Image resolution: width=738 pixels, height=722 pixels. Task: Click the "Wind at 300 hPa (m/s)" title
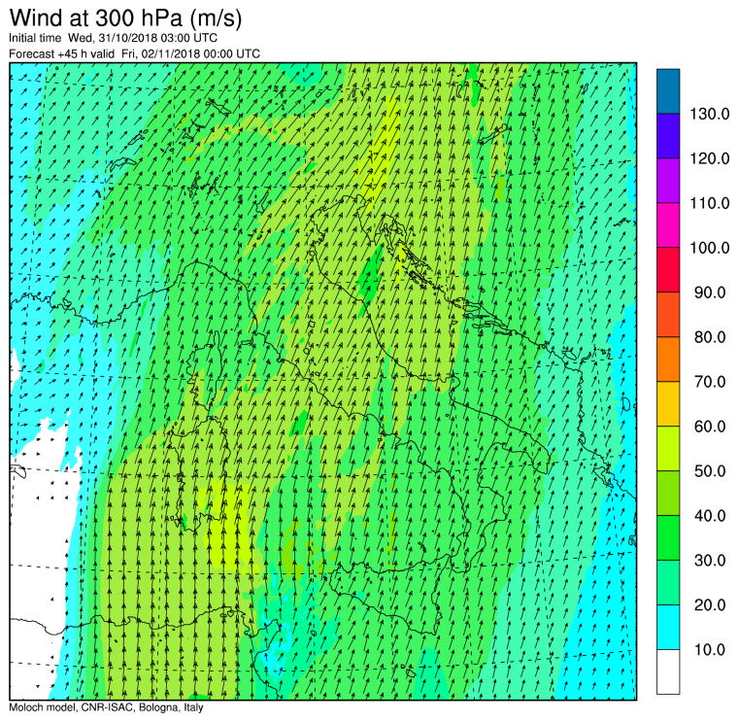(x=125, y=18)
